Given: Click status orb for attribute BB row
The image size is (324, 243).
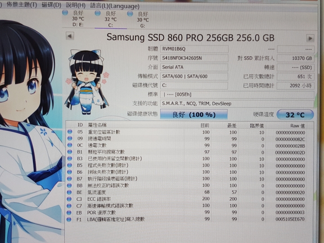Looking at the screenshot, I should click(x=69, y=185).
